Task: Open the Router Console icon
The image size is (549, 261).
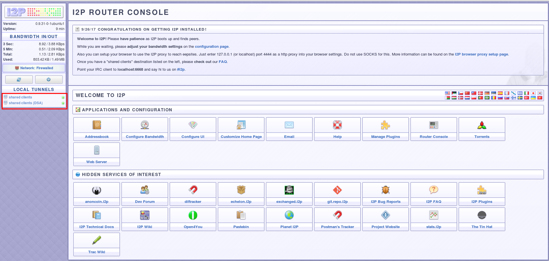Action: (434, 125)
